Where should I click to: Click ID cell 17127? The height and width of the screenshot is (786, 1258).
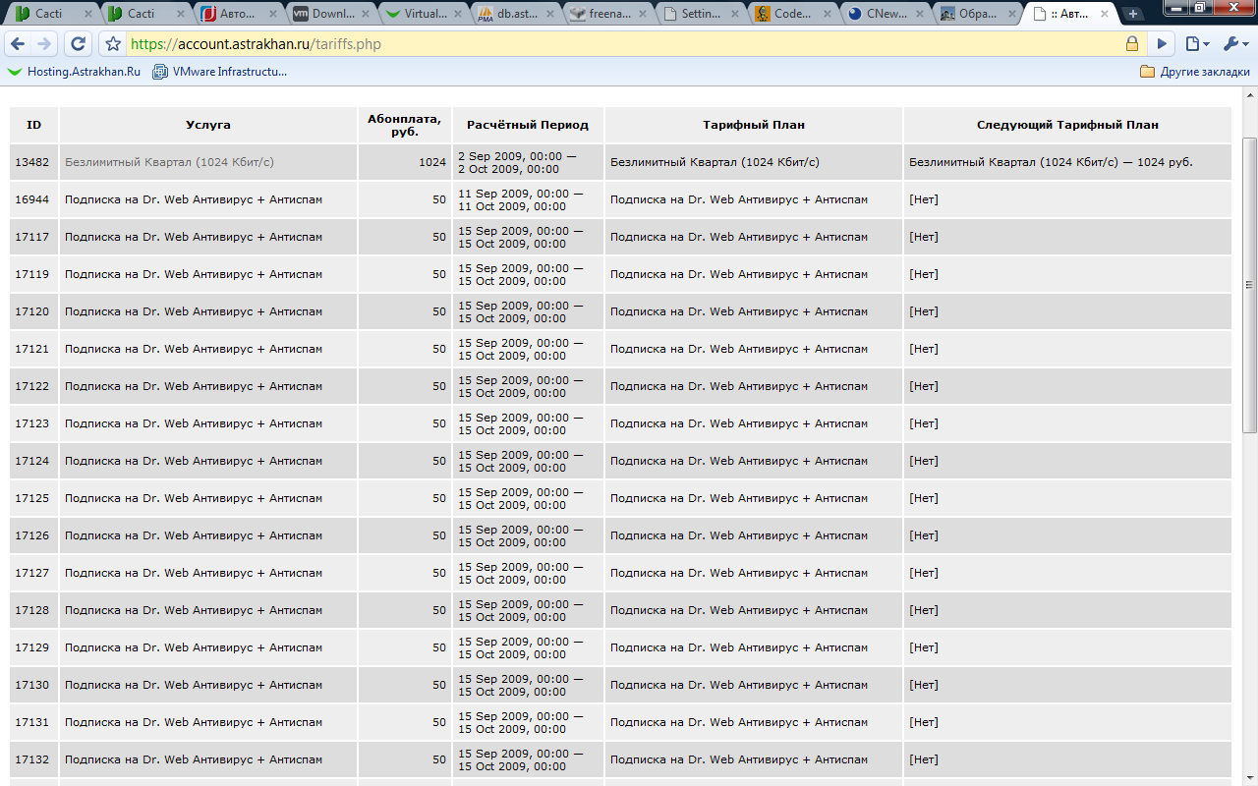coord(34,573)
